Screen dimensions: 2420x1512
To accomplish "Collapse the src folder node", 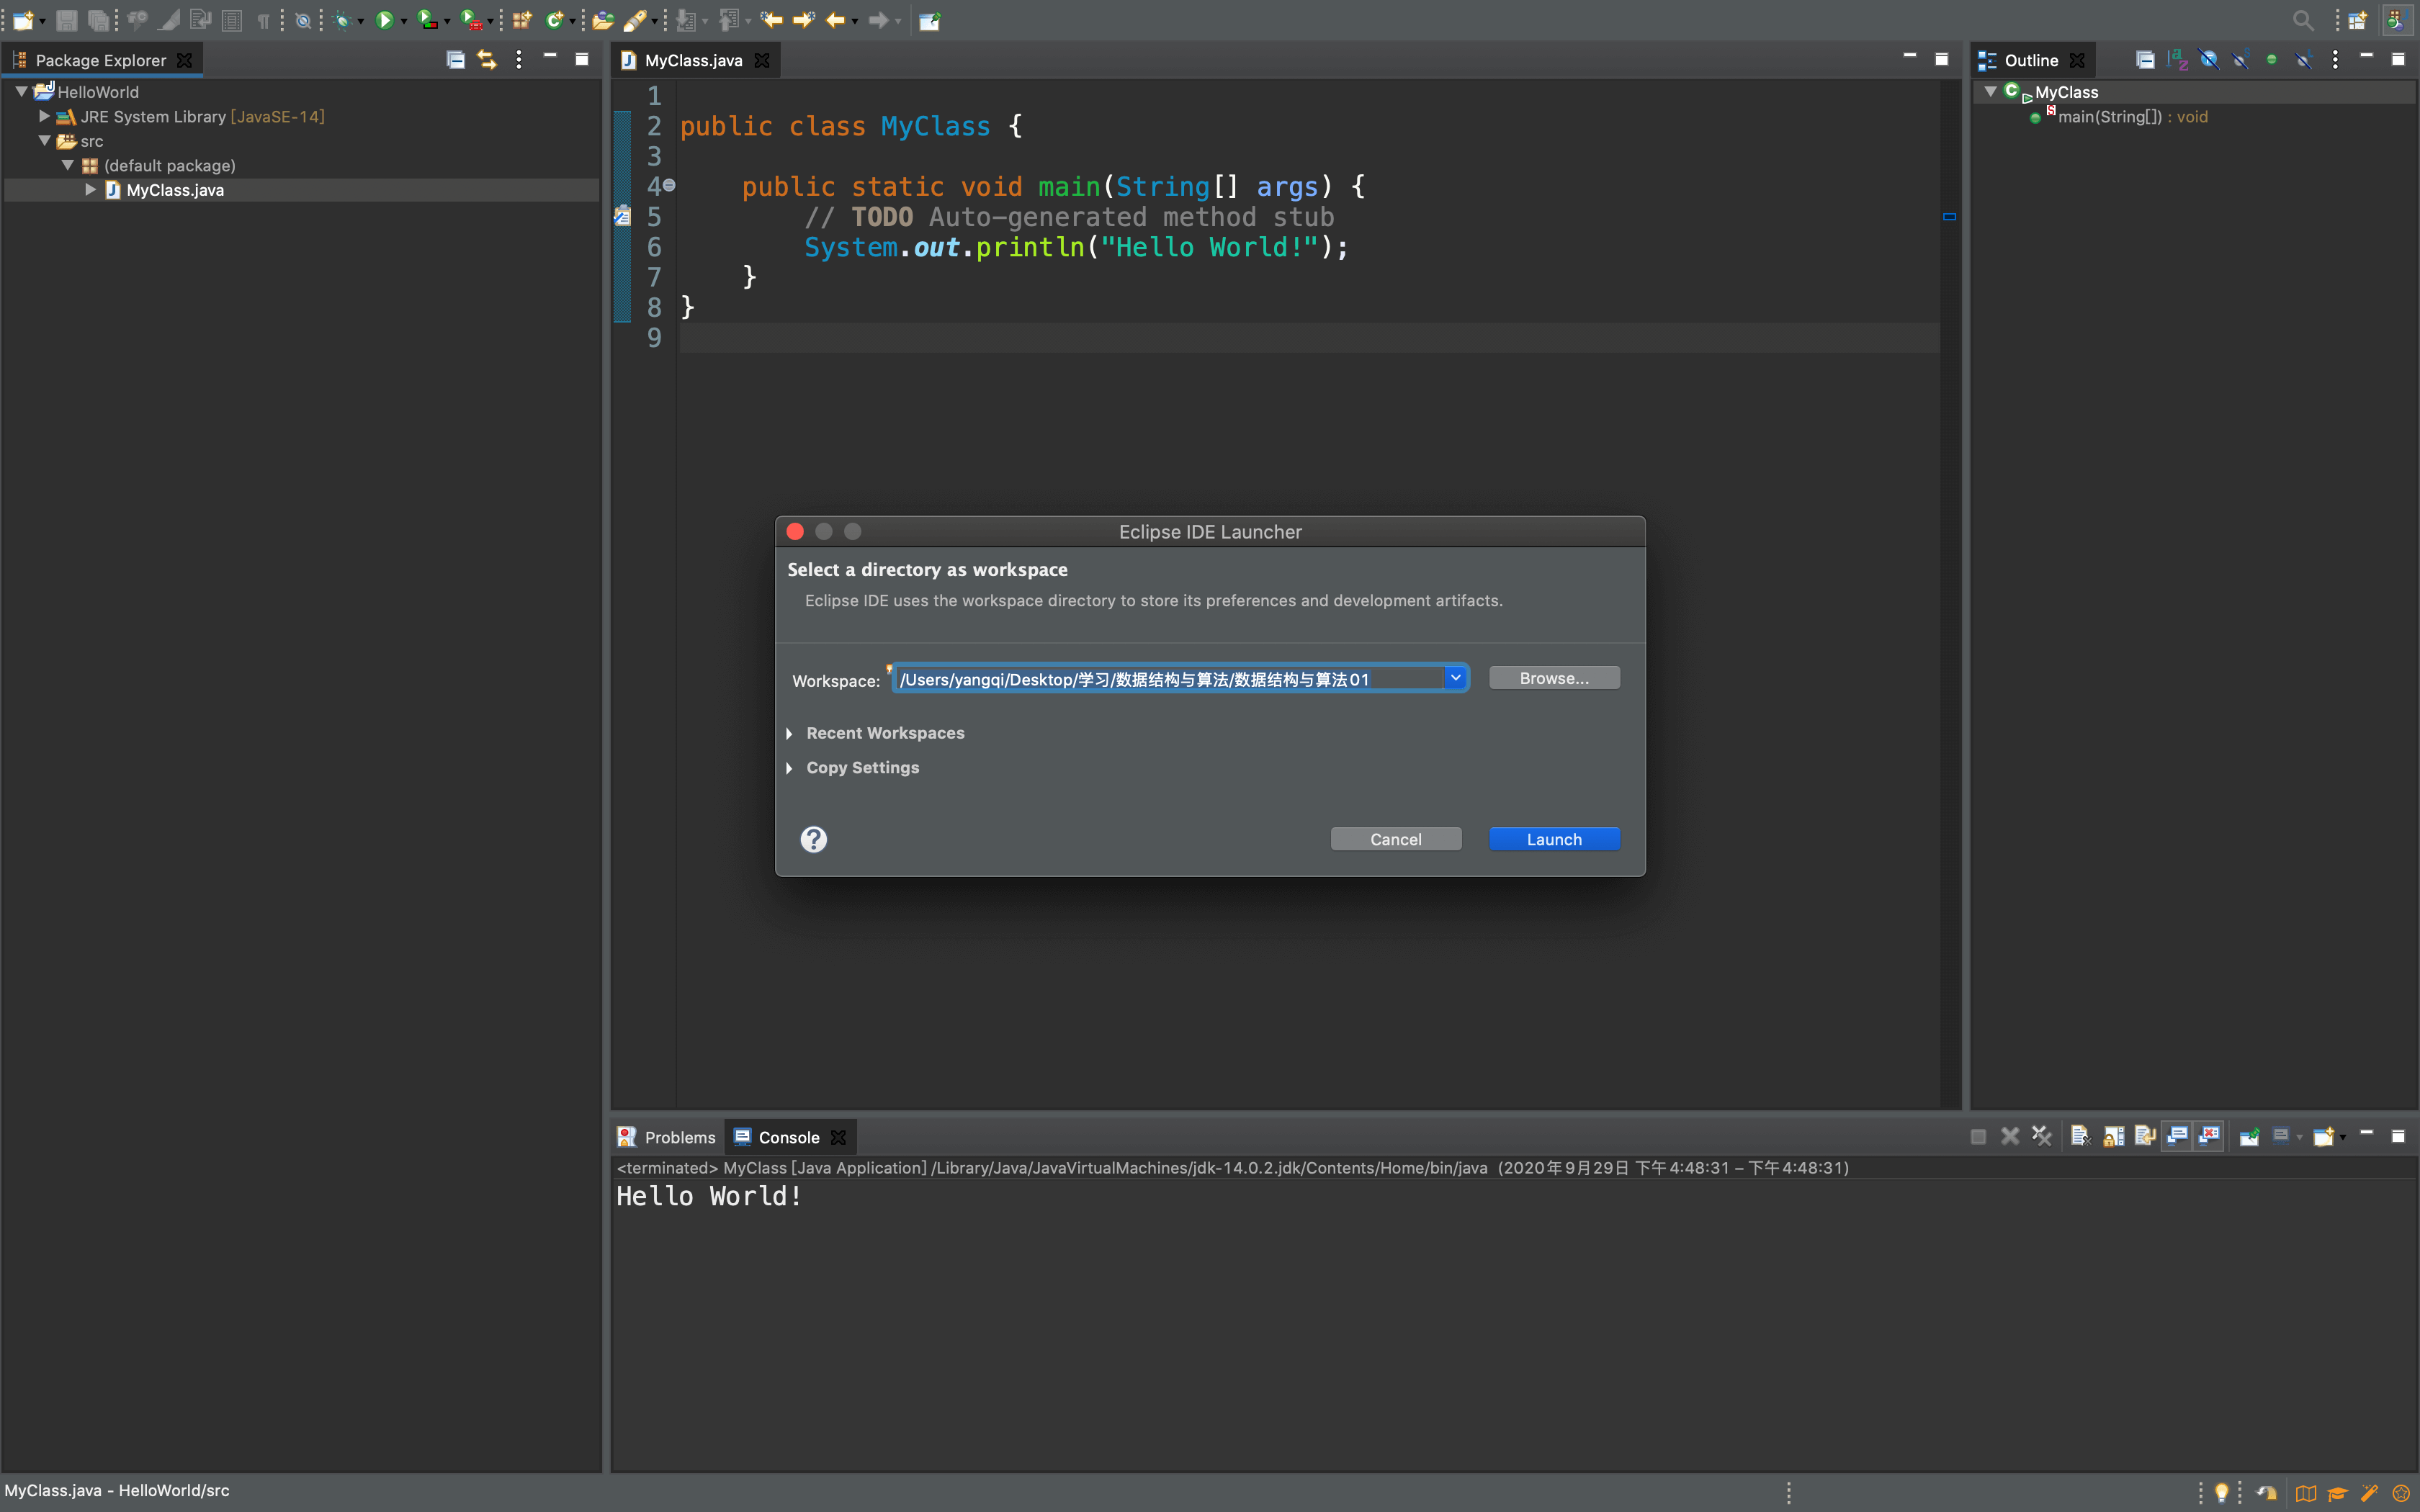I will [x=44, y=141].
